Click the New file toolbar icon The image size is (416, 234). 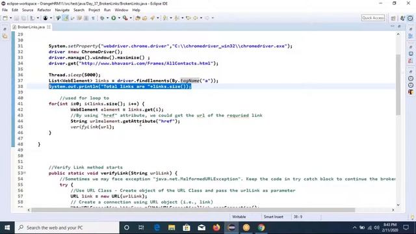(x=5, y=18)
